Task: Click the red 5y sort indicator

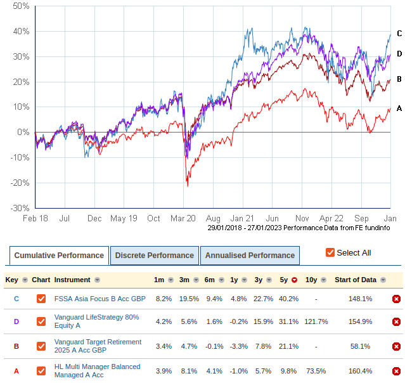Action: 294,280
